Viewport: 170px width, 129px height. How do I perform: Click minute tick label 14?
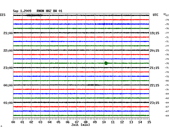click(140, 122)
